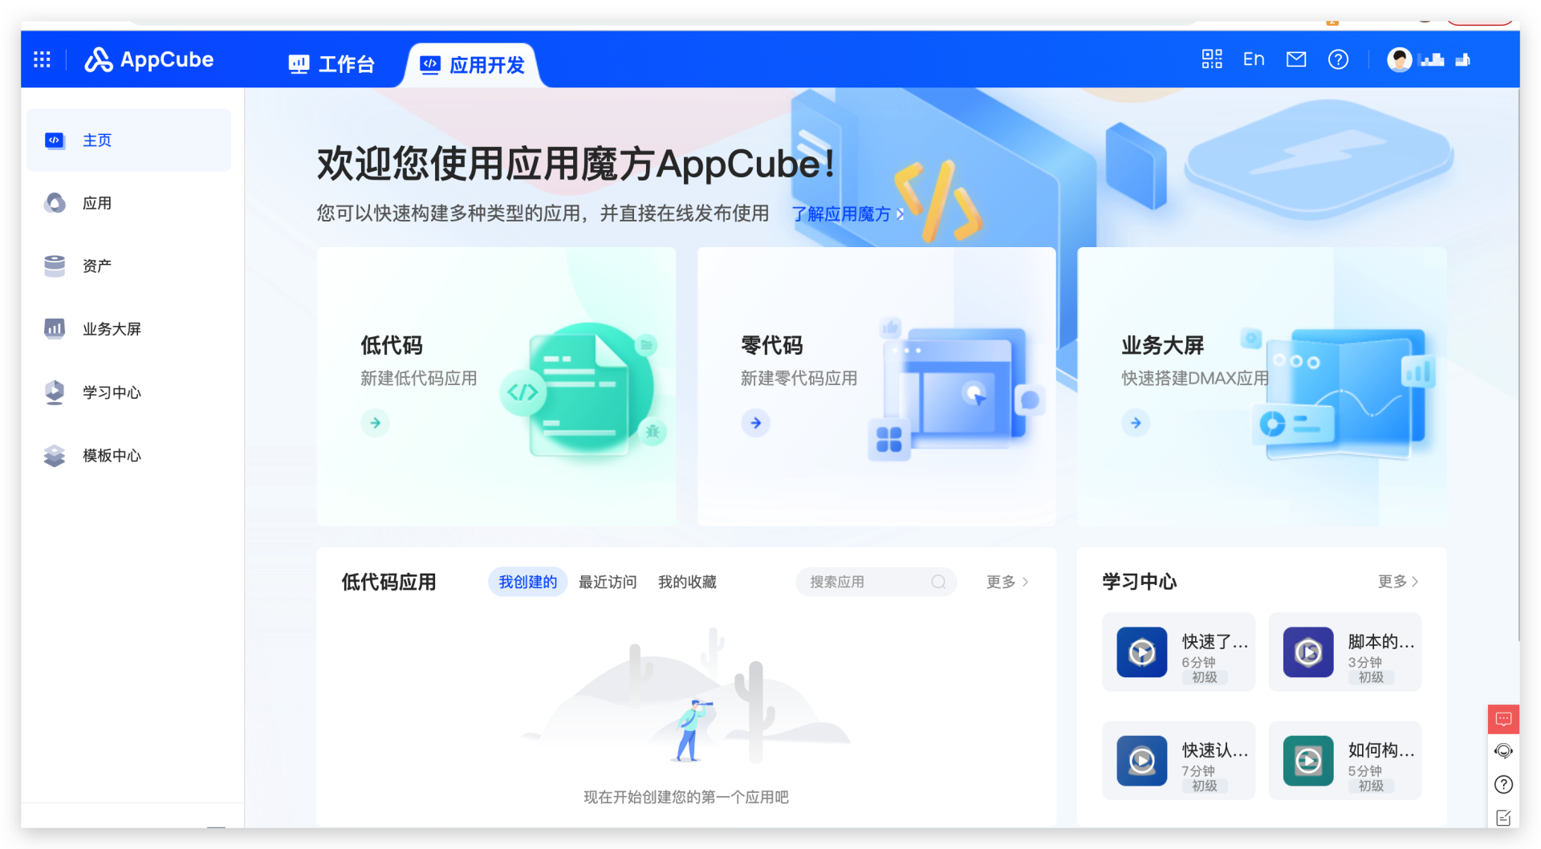This screenshot has width=1541, height=849.
Task: Click the 业务大屏 card title
Action: [x=1163, y=346]
